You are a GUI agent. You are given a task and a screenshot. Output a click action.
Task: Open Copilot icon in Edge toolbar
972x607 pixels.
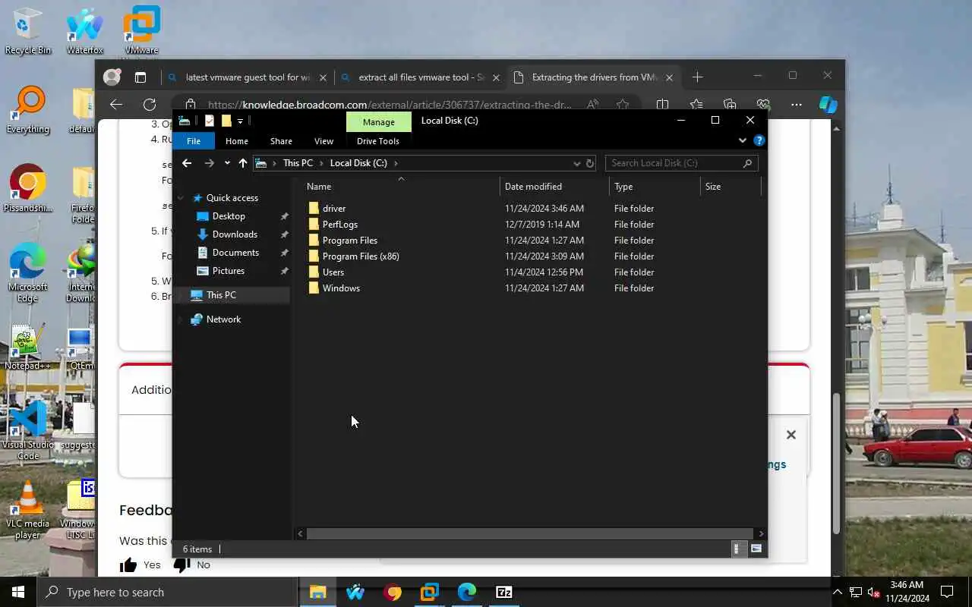pos(828,105)
